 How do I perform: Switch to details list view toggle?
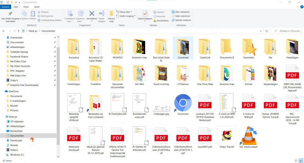pos(296,160)
